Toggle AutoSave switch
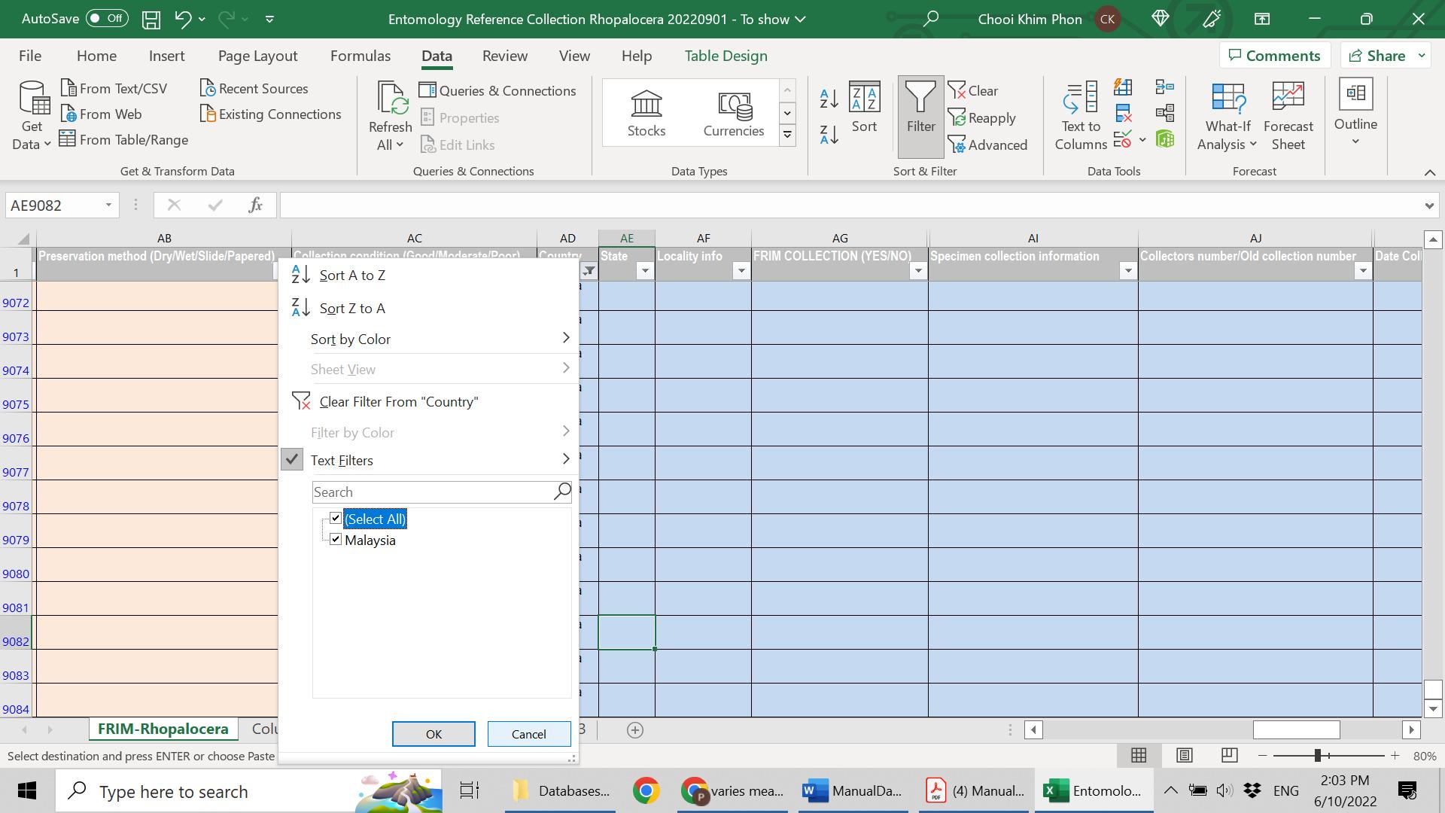The image size is (1445, 813). 107,19
